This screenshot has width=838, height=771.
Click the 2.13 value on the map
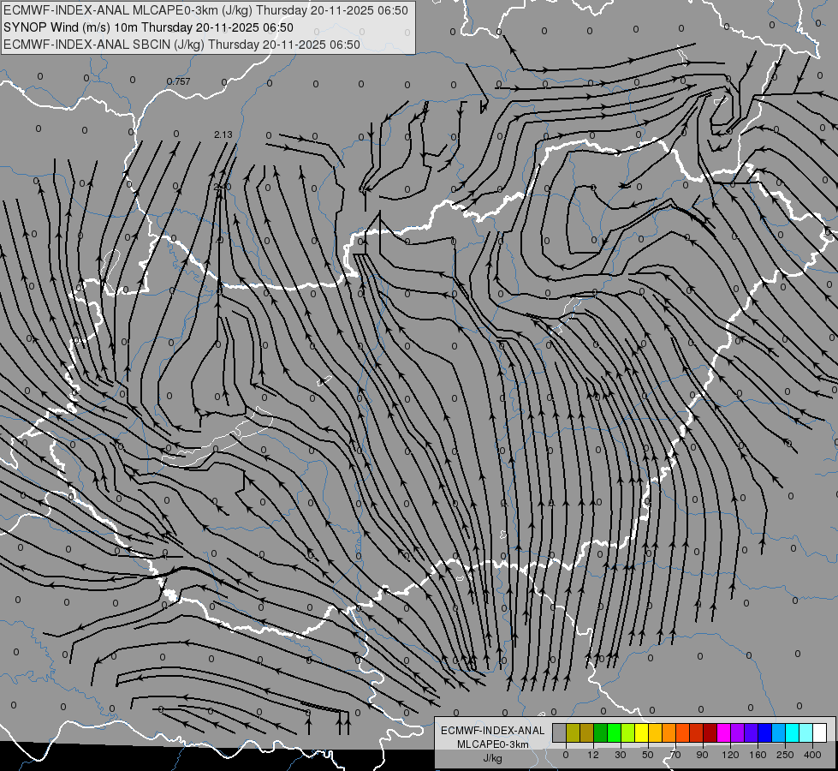pyautogui.click(x=223, y=134)
